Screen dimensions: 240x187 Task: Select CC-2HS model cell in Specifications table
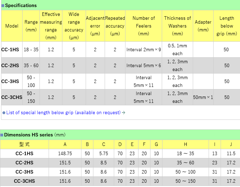[12, 65]
